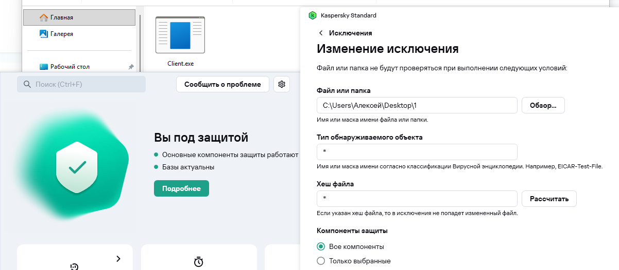619x270 pixels.
Task: Click the Обзор... browse button
Action: (x=543, y=105)
